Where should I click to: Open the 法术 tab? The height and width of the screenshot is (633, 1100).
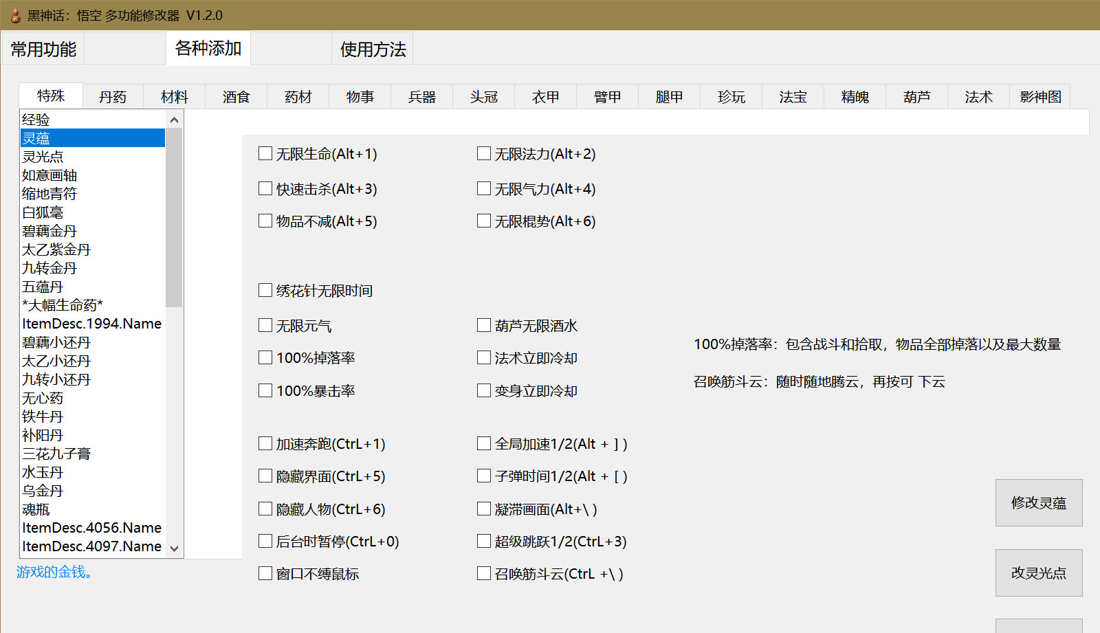(x=979, y=97)
